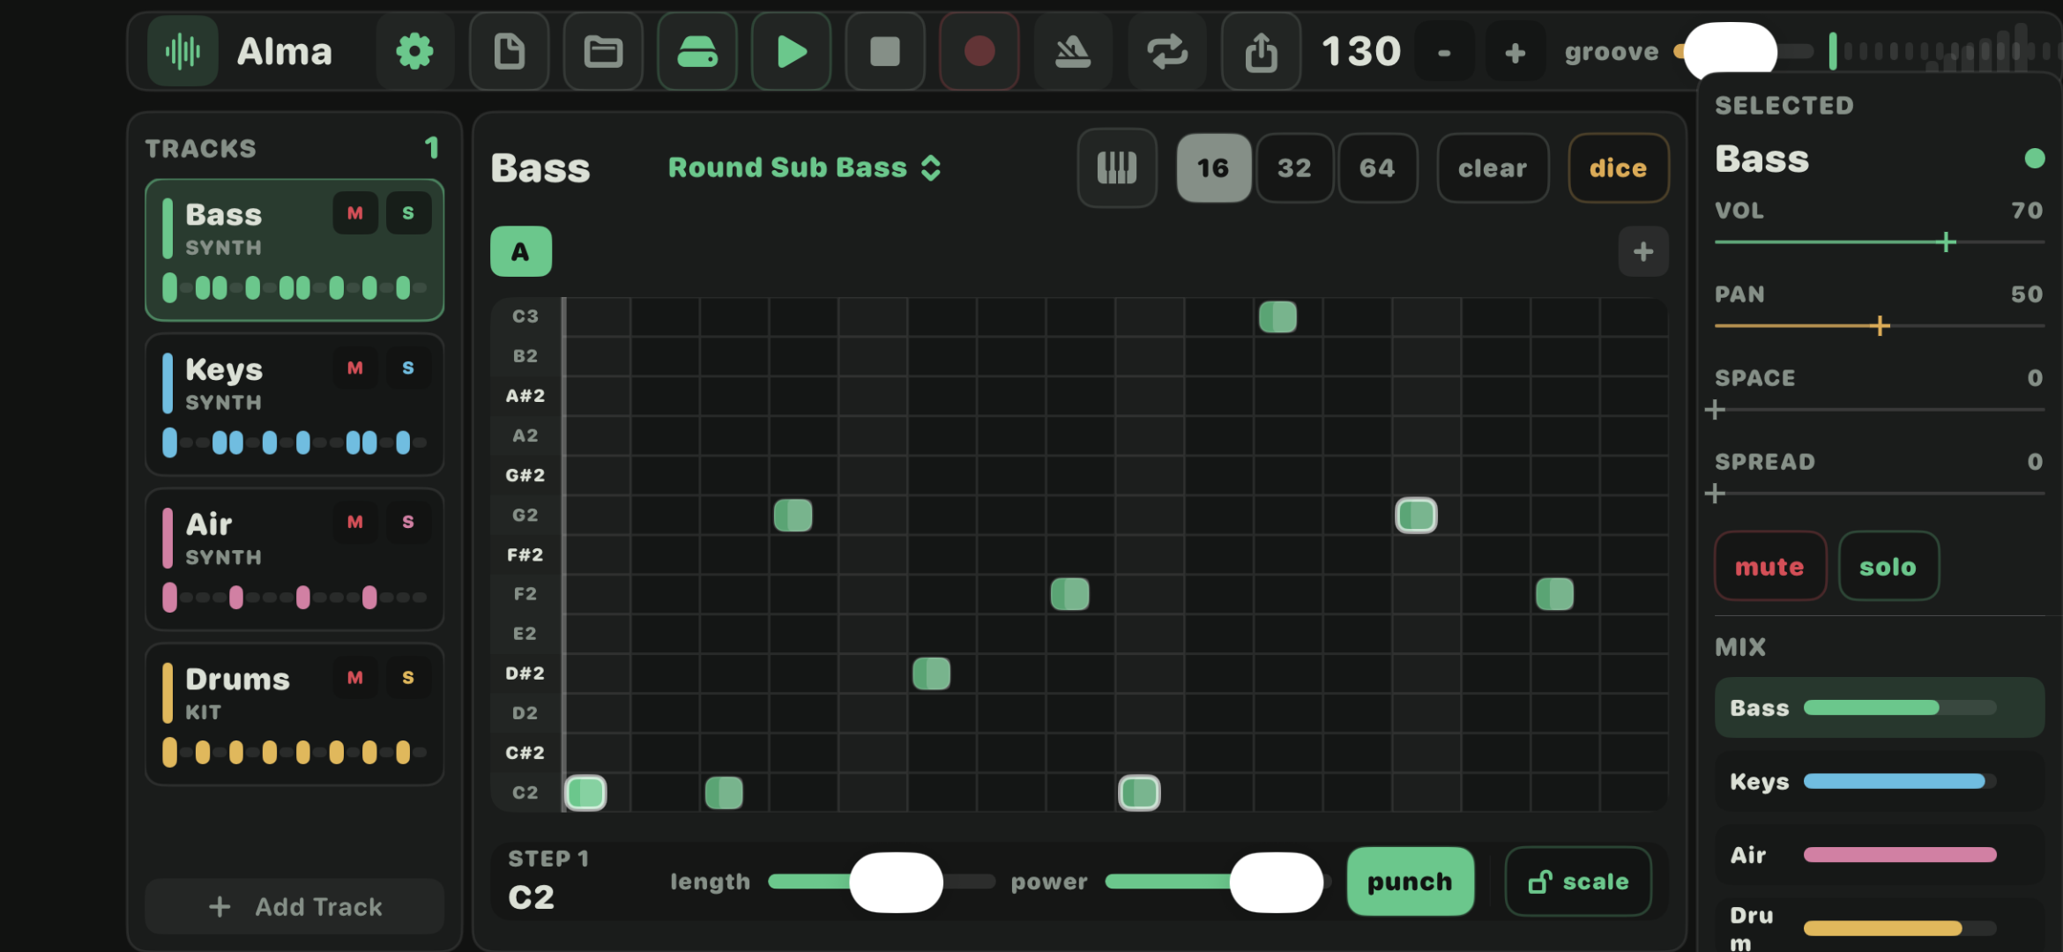Click the export share icon
The image size is (2063, 952).
(x=1261, y=52)
